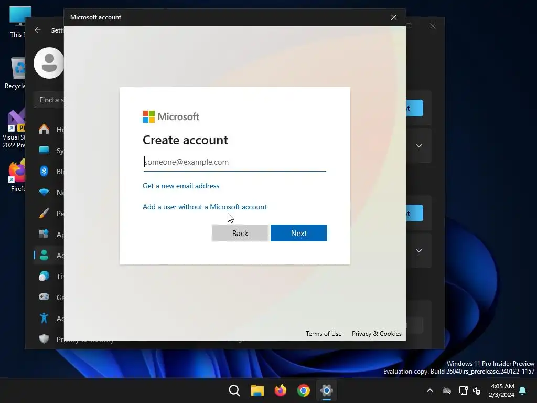This screenshot has width=537, height=403.
Task: Open System icon in Settings sidebar
Action: [x=44, y=151]
